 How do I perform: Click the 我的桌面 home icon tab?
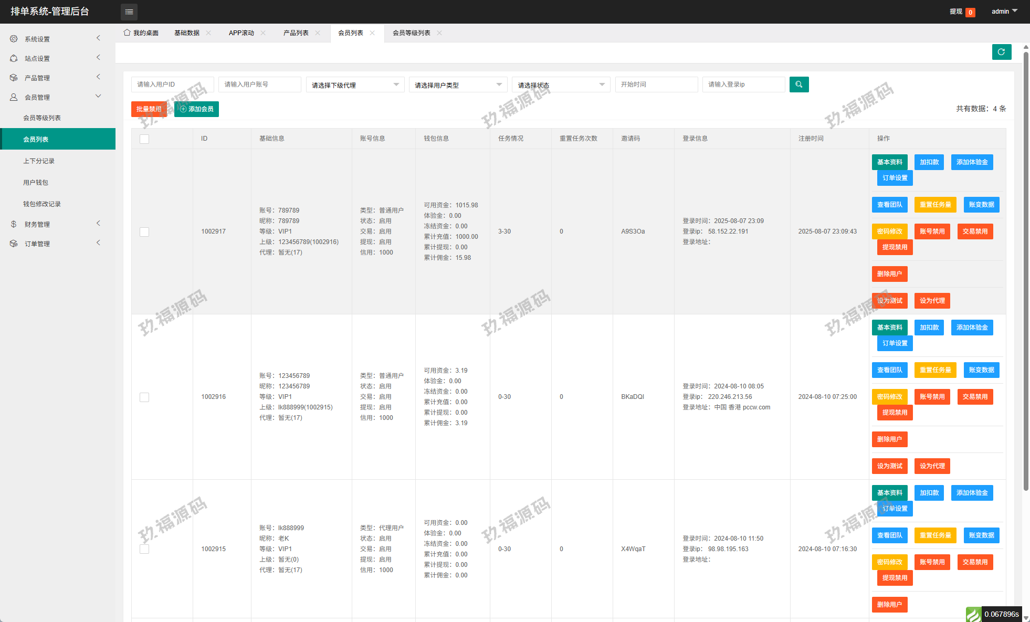127,33
